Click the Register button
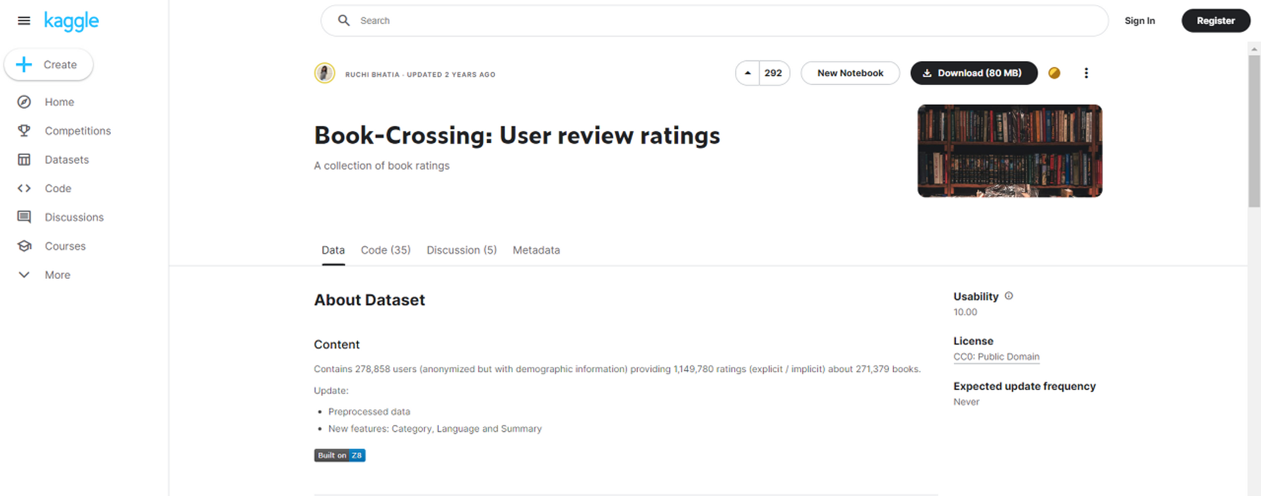 click(x=1216, y=21)
